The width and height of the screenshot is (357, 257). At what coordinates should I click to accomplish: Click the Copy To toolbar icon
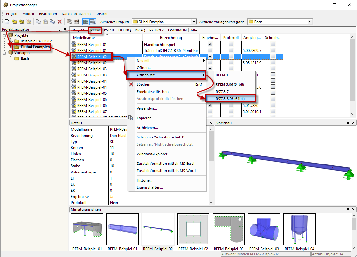tap(52, 22)
